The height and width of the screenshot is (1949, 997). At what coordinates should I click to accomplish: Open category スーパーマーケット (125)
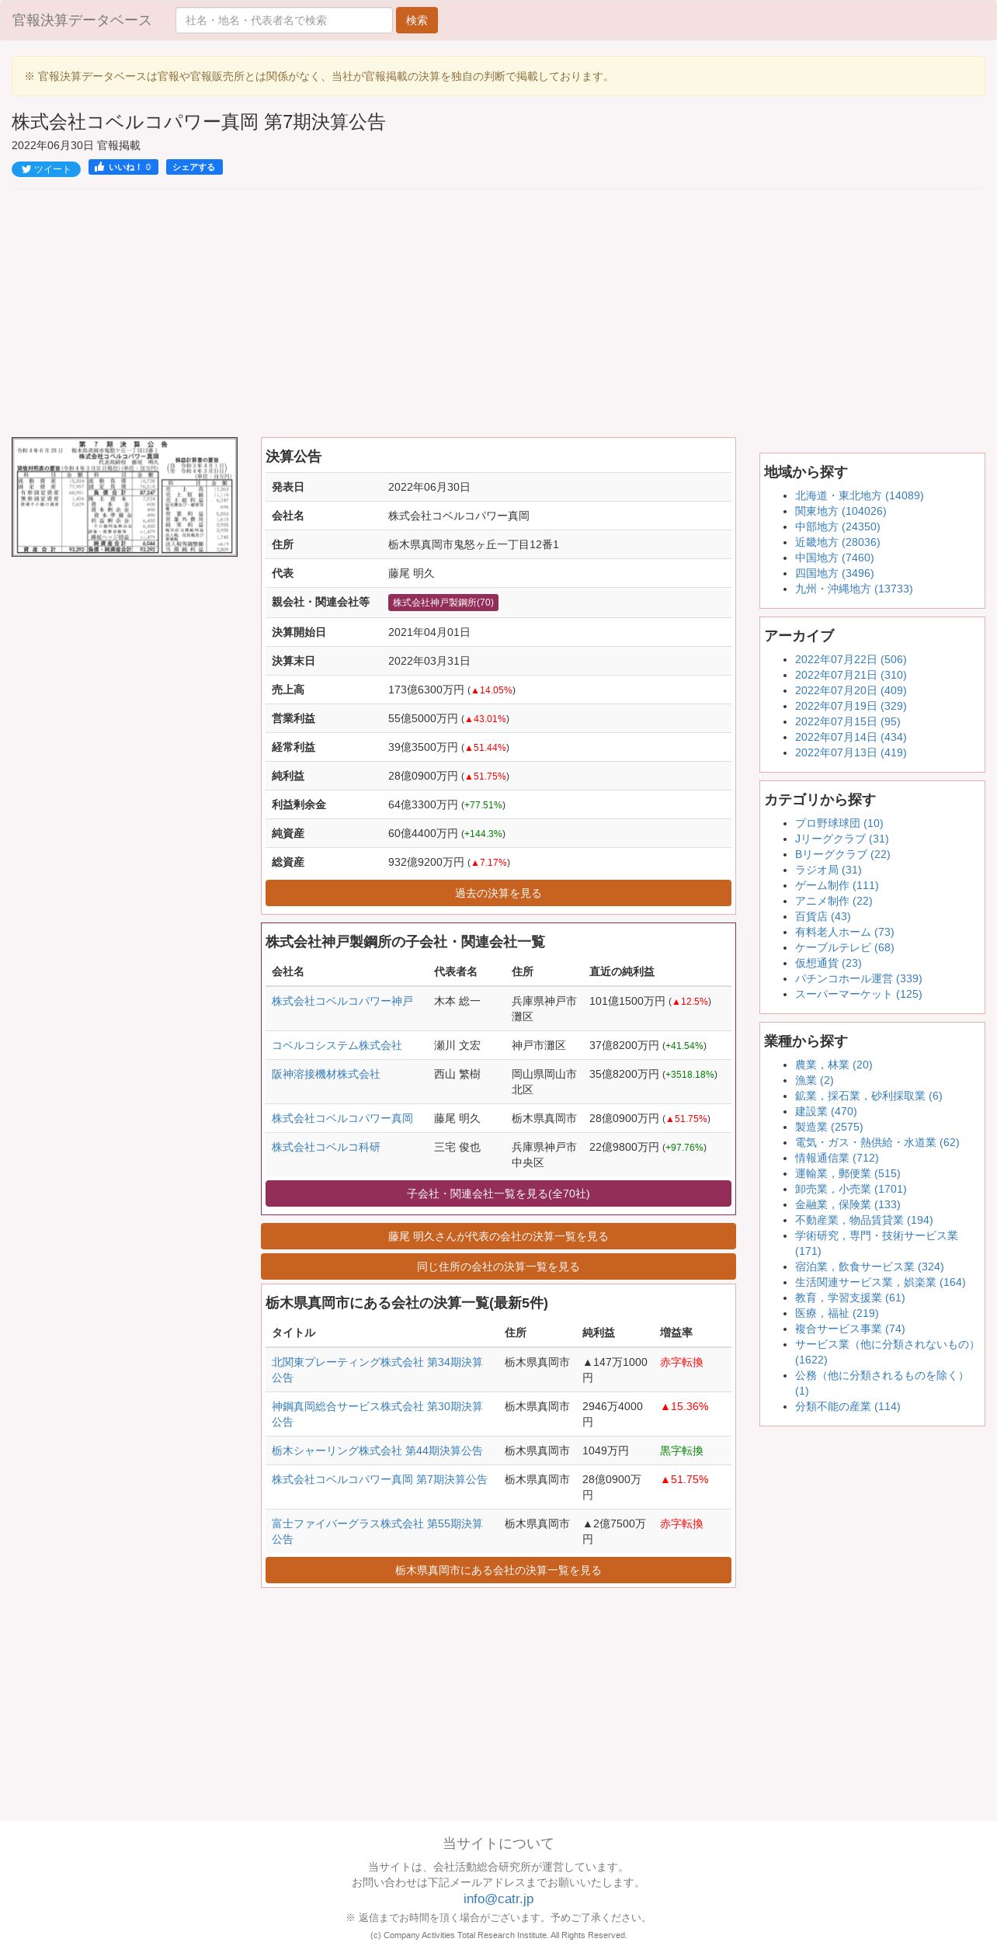(858, 994)
